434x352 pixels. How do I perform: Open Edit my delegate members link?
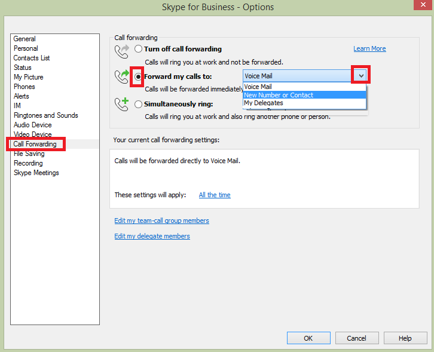(152, 236)
